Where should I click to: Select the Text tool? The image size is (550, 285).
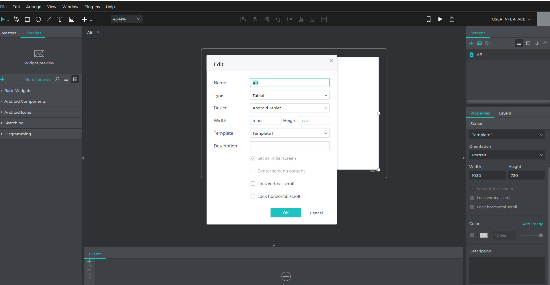[x=60, y=19]
